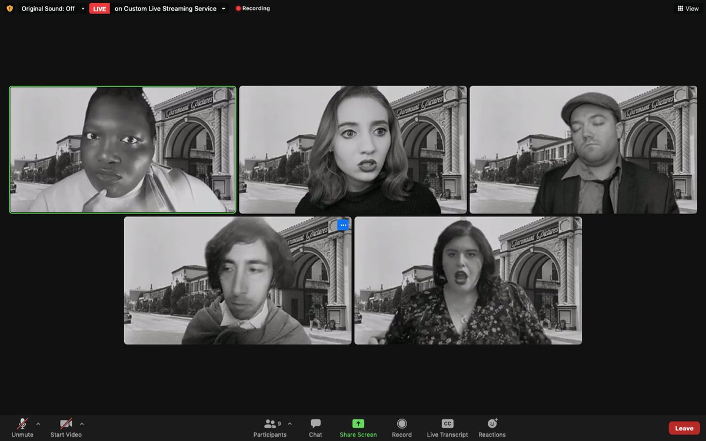Open the Chat panel
Viewport: 706px width, 441px height.
[315, 427]
